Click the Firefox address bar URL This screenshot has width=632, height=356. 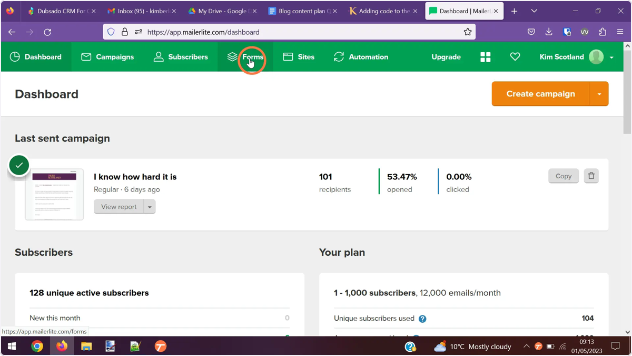click(203, 32)
